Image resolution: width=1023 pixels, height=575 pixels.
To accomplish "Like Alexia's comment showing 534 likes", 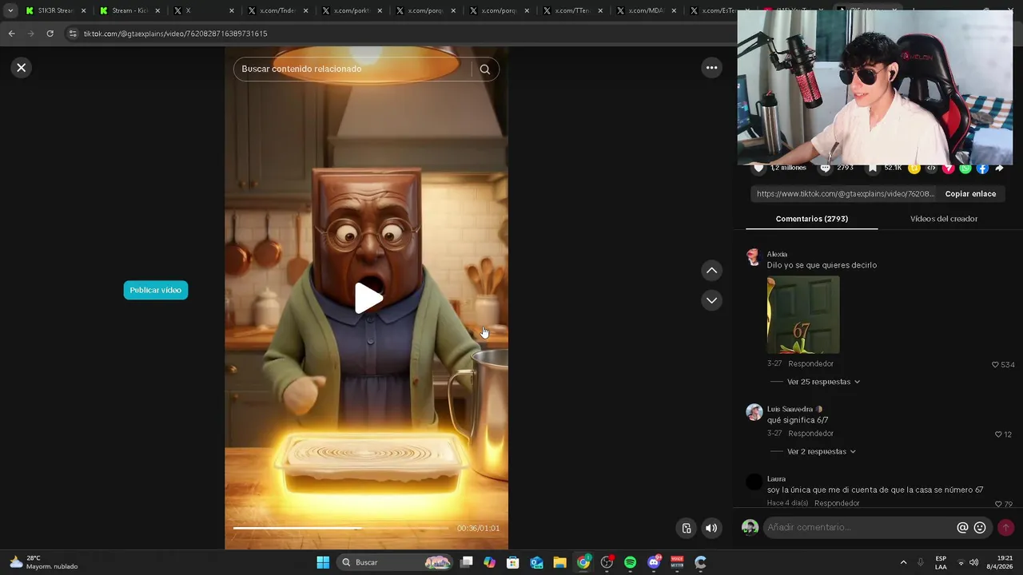I will pos(995,365).
